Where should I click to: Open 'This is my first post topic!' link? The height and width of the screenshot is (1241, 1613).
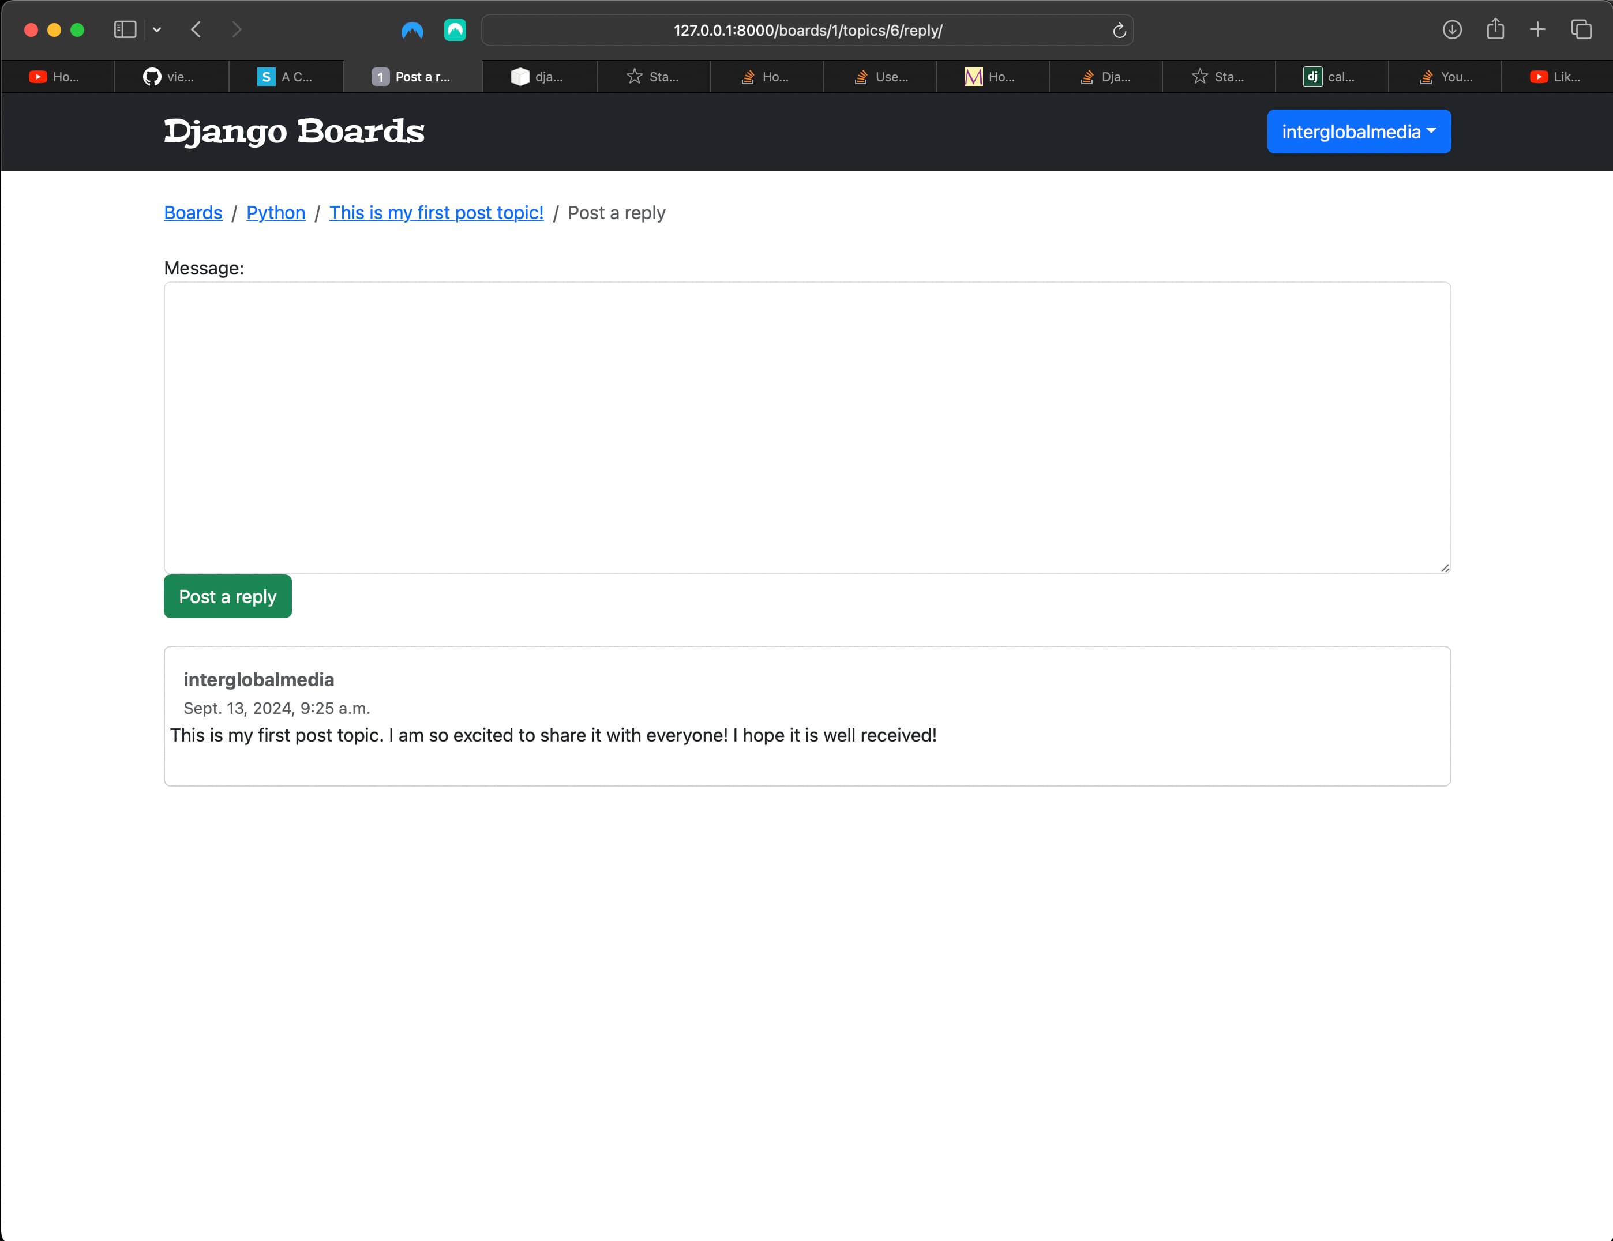[437, 213]
